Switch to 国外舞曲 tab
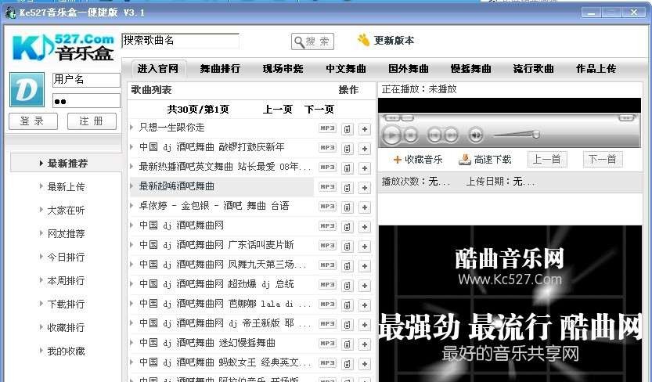The width and height of the screenshot is (652, 382). pyautogui.click(x=409, y=69)
